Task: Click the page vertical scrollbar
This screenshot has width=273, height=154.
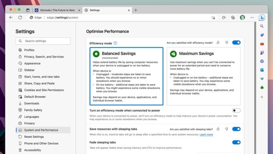Action: (255, 88)
